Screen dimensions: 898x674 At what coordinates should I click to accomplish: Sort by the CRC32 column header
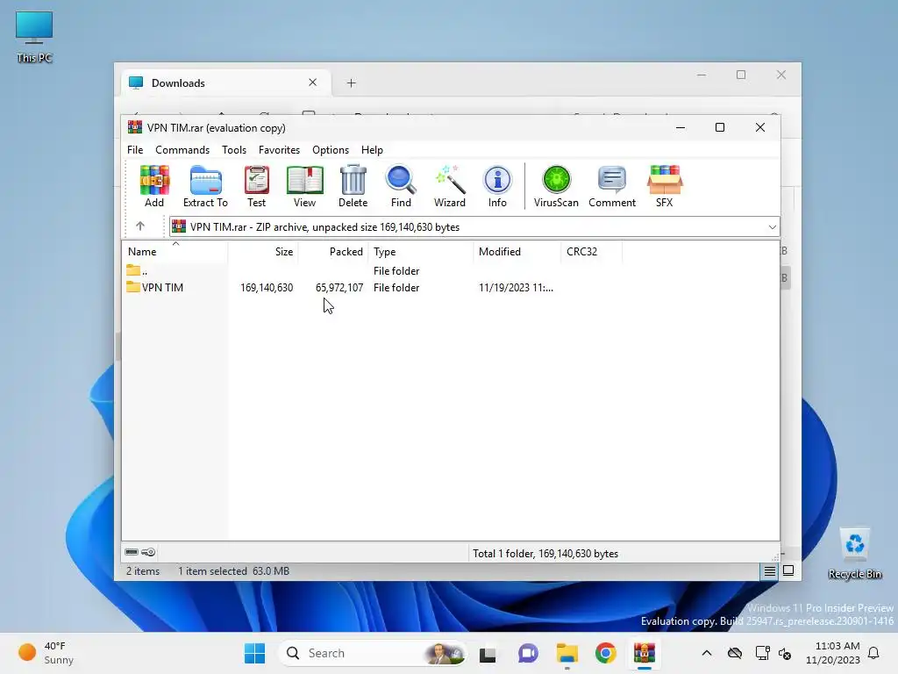tap(592, 252)
